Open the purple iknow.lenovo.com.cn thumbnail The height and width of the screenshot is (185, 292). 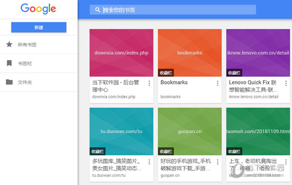pyautogui.click(x=258, y=53)
